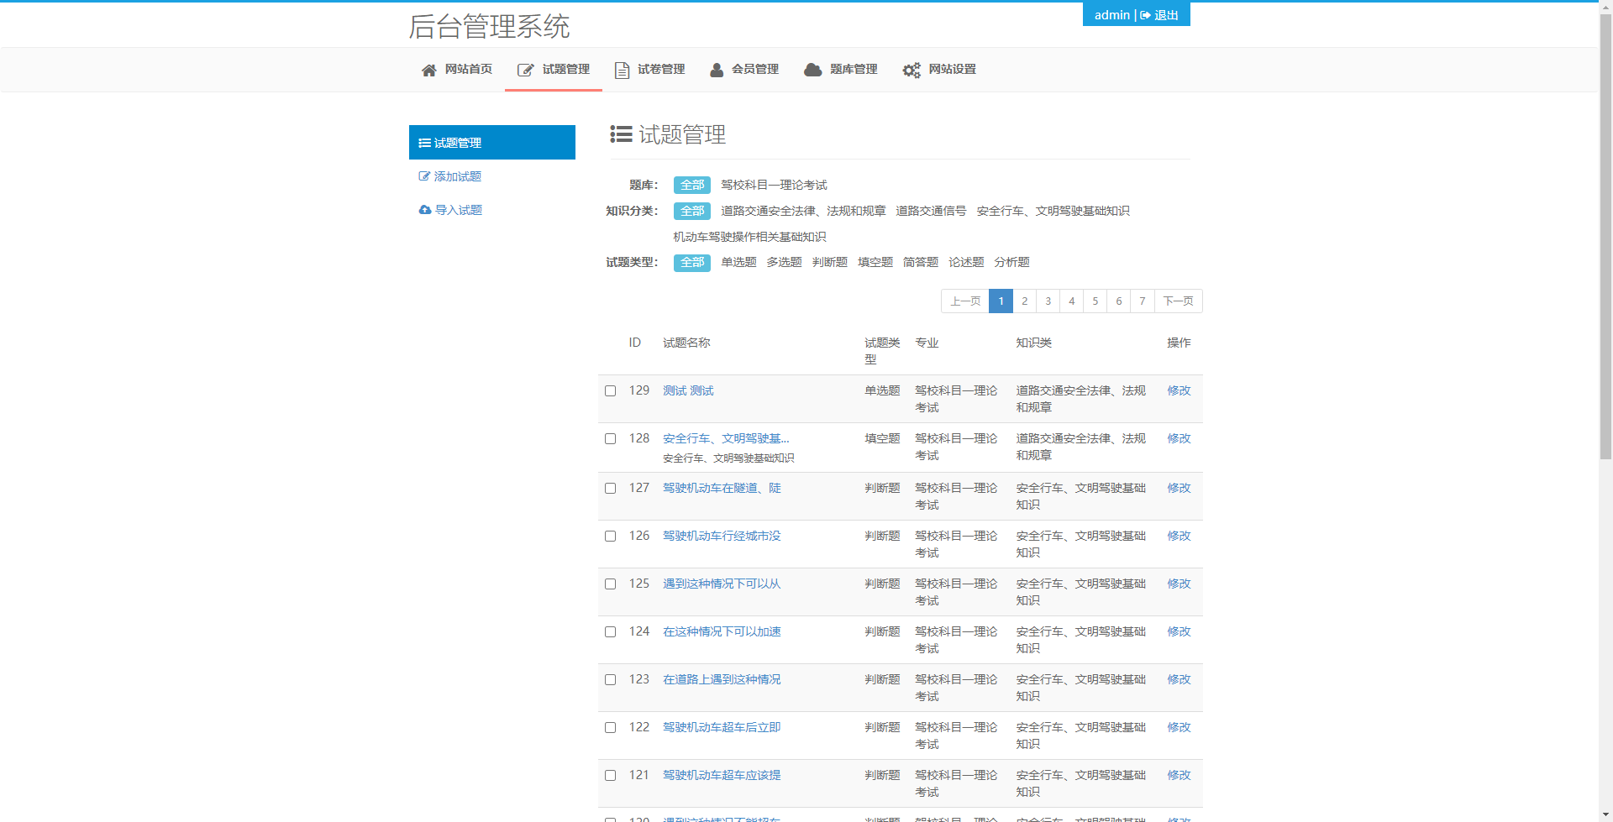Open question titled 测试 测试
The width and height of the screenshot is (1613, 822).
pos(688,390)
